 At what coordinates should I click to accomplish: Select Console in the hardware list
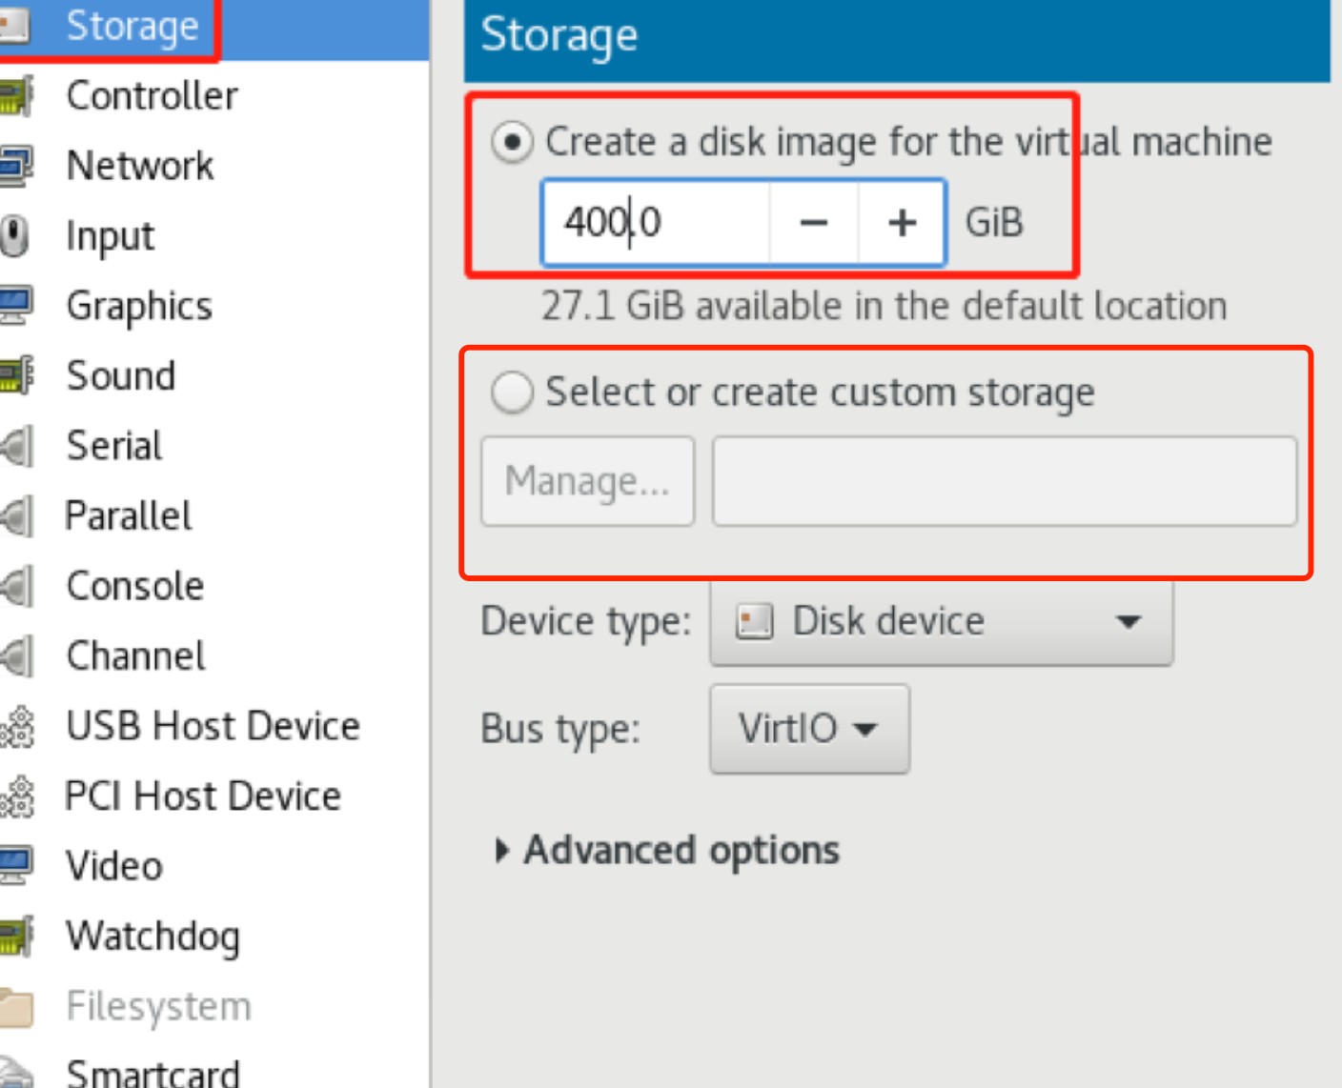(x=134, y=586)
